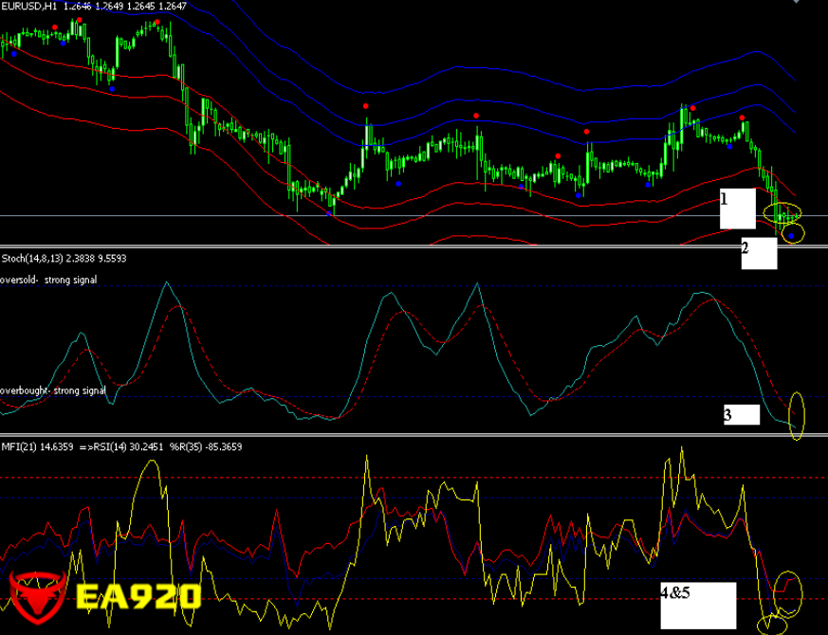Click the yellow ellipse in the Stoch panel

796,415
